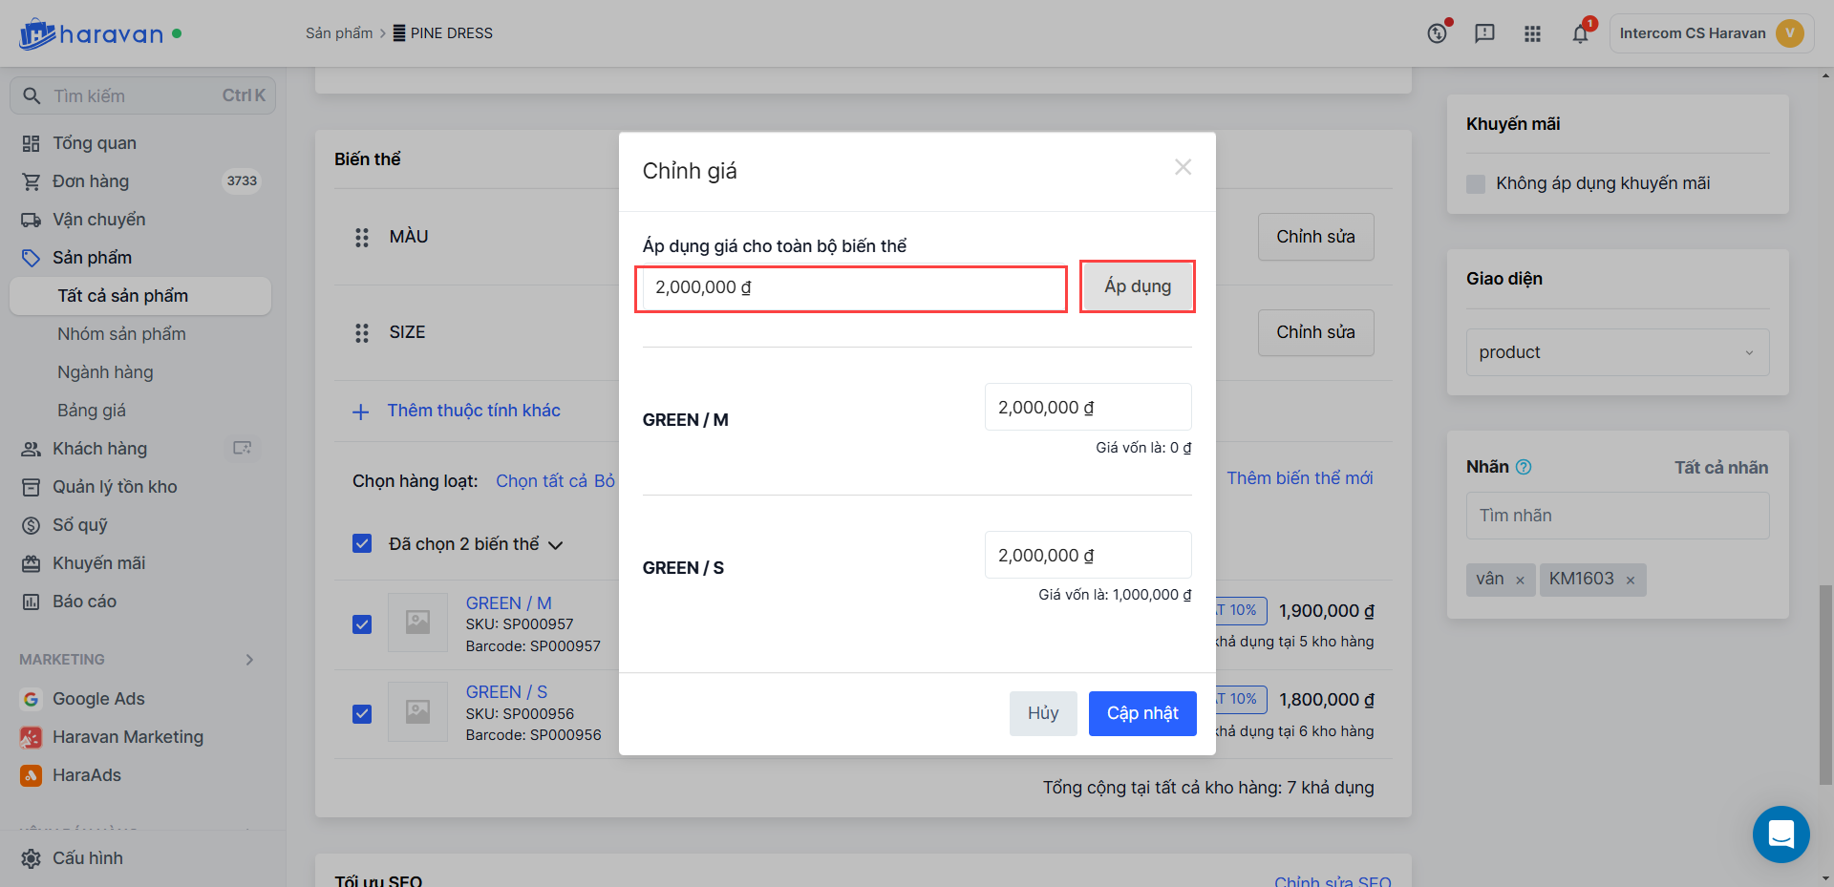Click the Intercom chat bubble launcher

tap(1781, 834)
